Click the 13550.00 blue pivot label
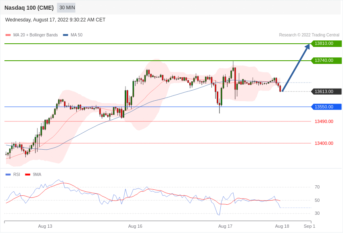 pos(326,107)
